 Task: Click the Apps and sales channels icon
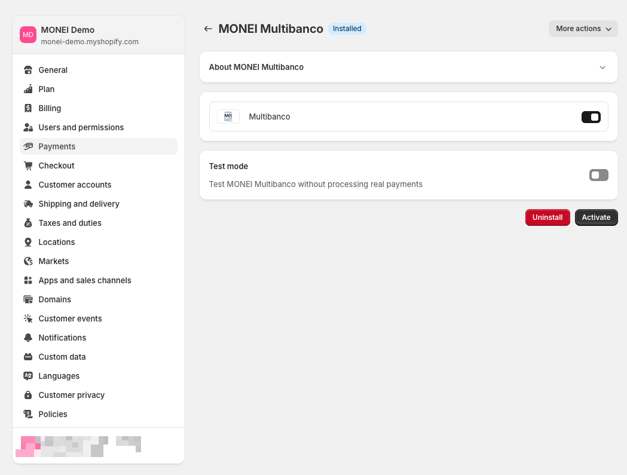tap(28, 280)
